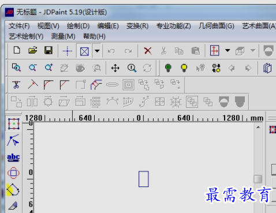Open the 文件(F) menu

pos(19,26)
